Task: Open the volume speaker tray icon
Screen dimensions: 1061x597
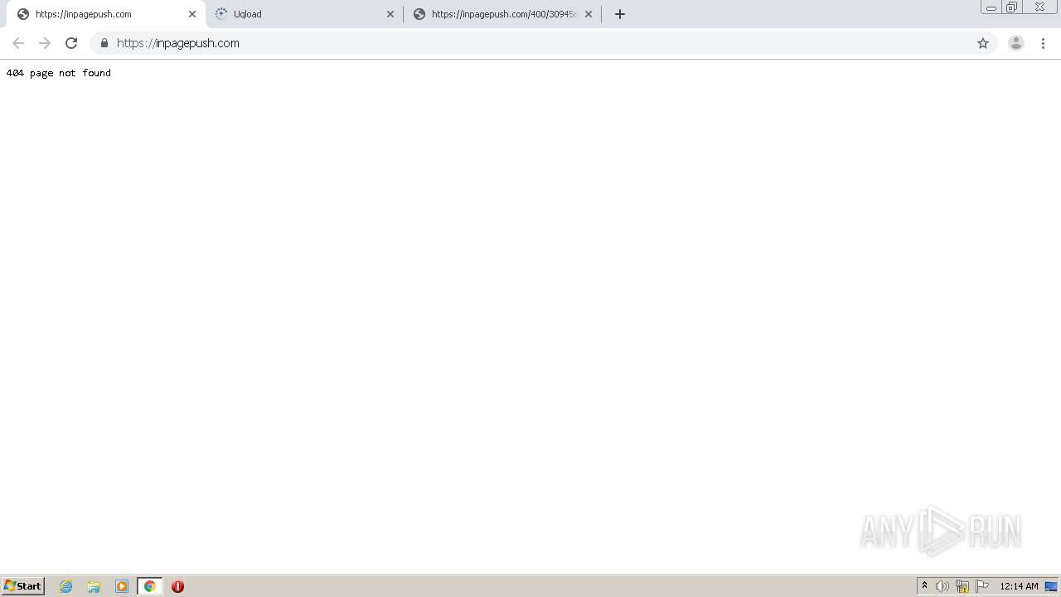Action: coord(942,586)
